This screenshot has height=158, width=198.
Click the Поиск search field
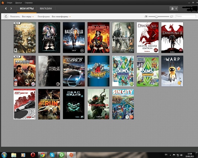186,16
